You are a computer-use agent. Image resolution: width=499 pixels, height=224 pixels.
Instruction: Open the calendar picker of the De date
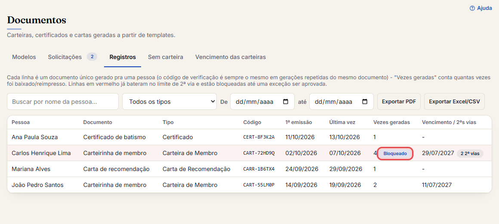tap(286, 102)
